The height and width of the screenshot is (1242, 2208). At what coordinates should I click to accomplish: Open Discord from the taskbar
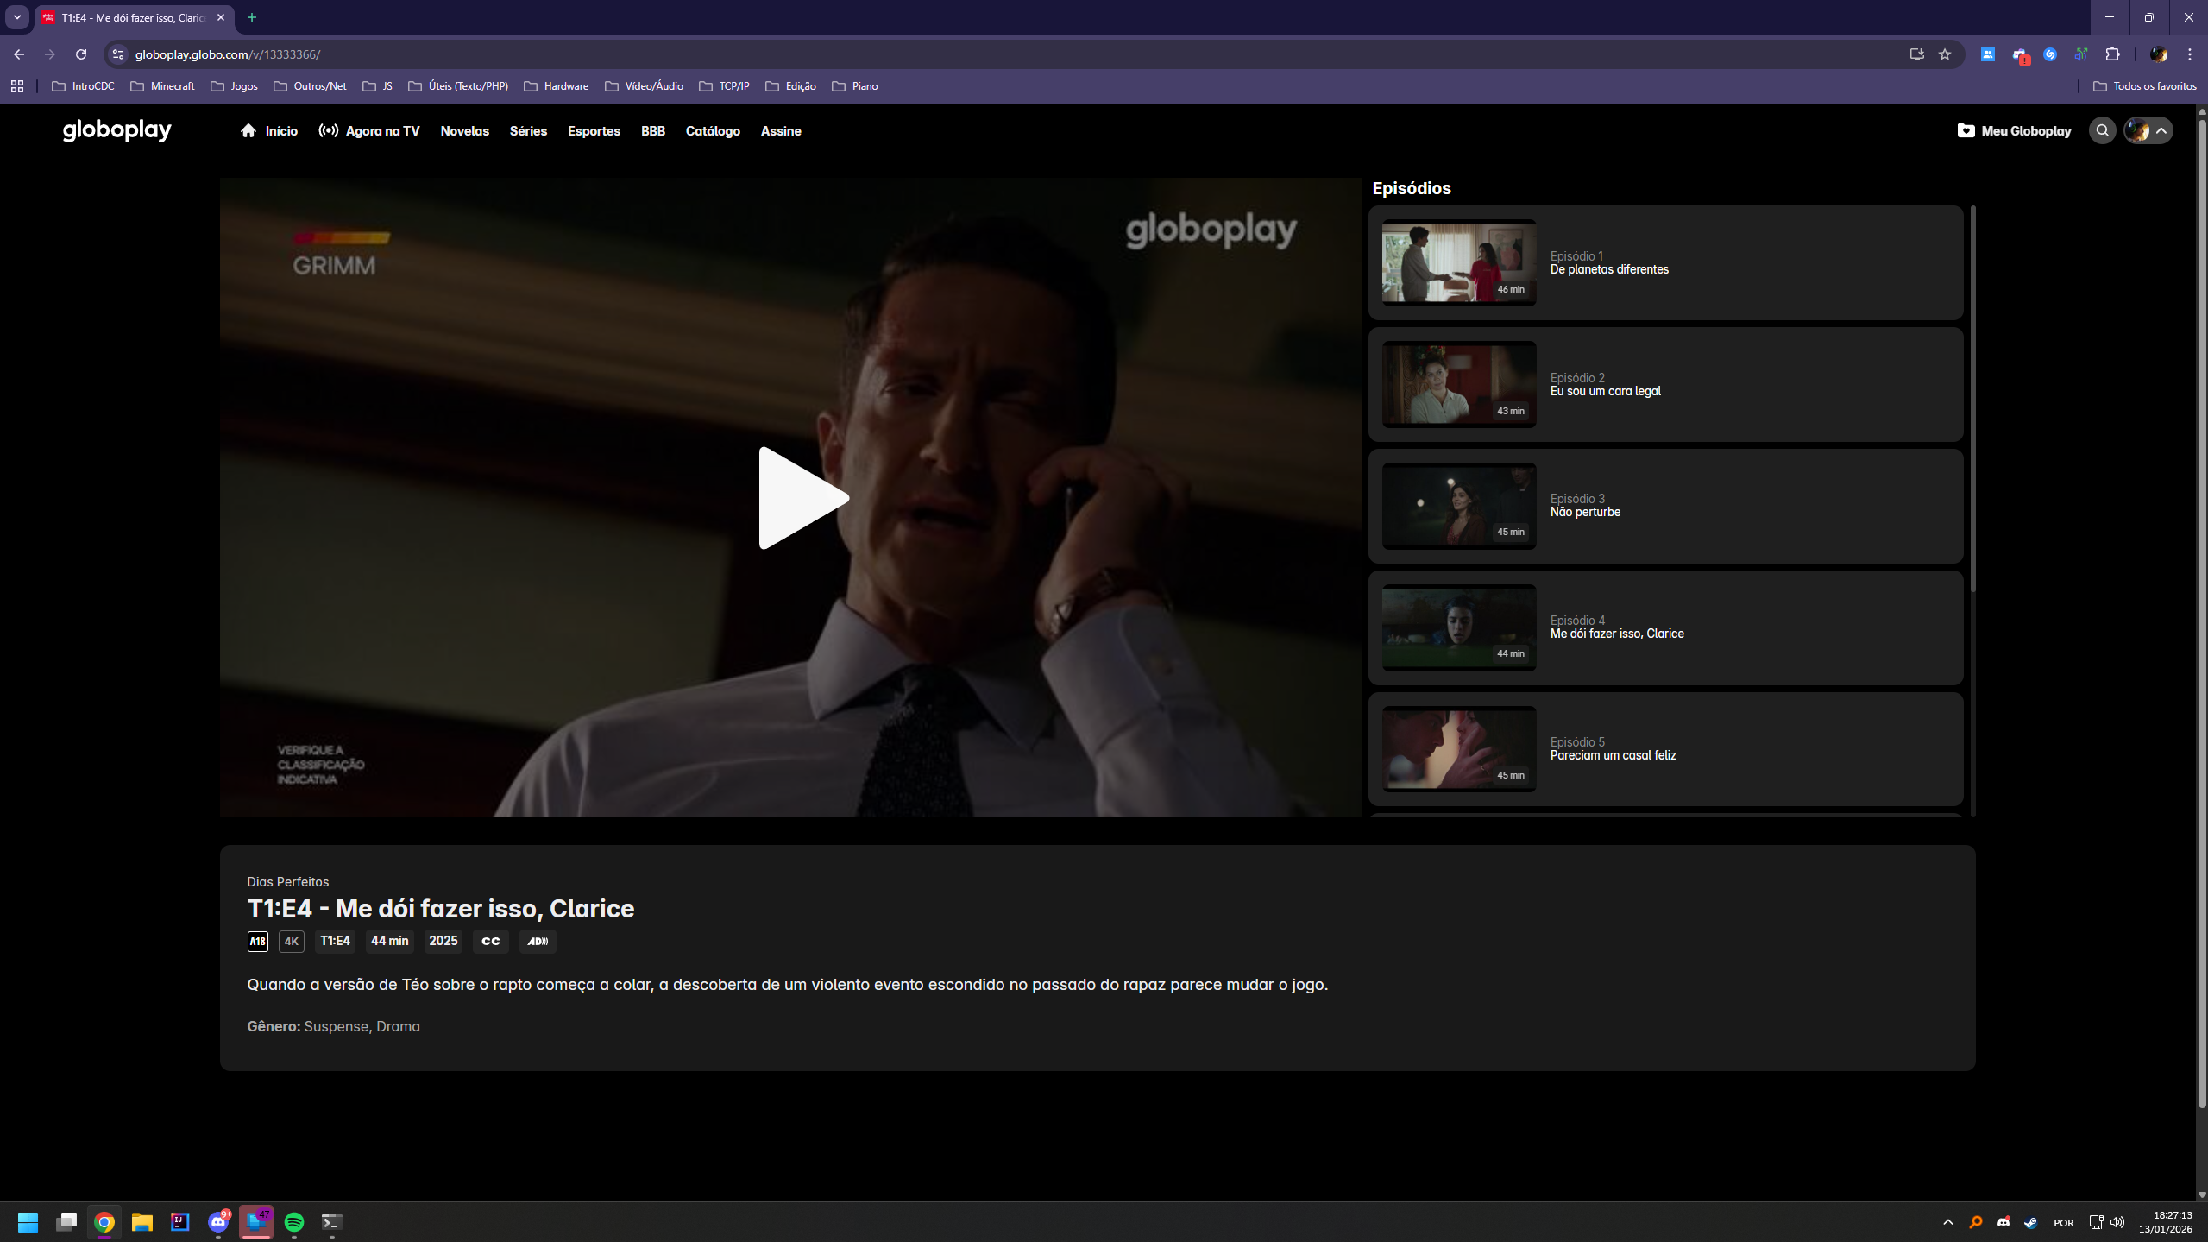218,1222
